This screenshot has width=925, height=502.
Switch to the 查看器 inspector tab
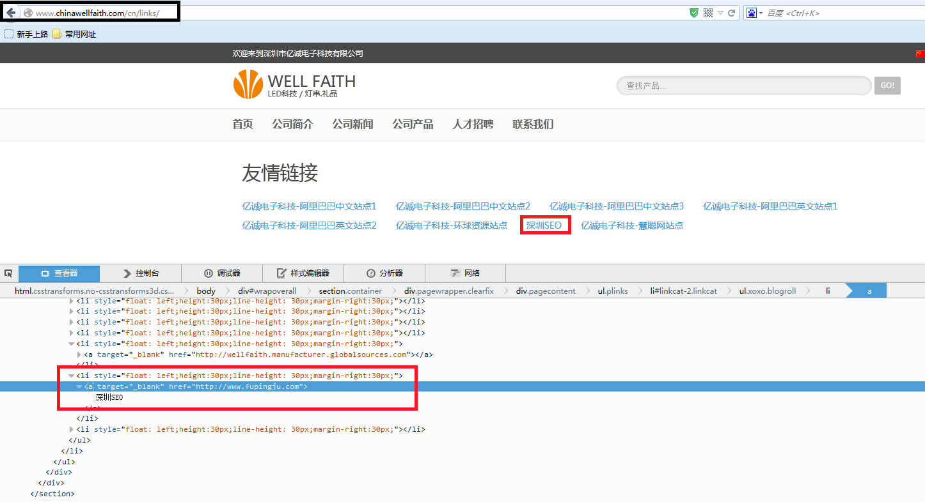click(x=59, y=273)
